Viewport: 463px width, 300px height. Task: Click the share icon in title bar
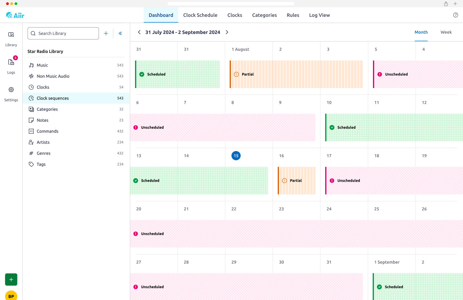pos(446,4)
